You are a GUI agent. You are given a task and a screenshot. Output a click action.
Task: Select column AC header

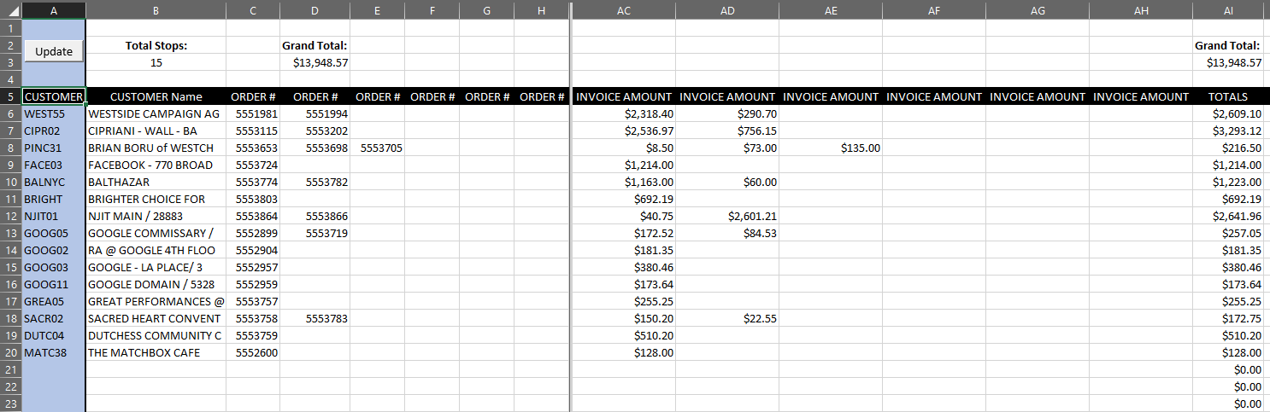coord(624,9)
